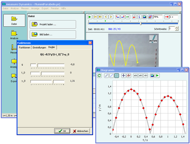Confirm Funktionen dialog with OK
Screen dimensions: 190x144
click(62, 131)
